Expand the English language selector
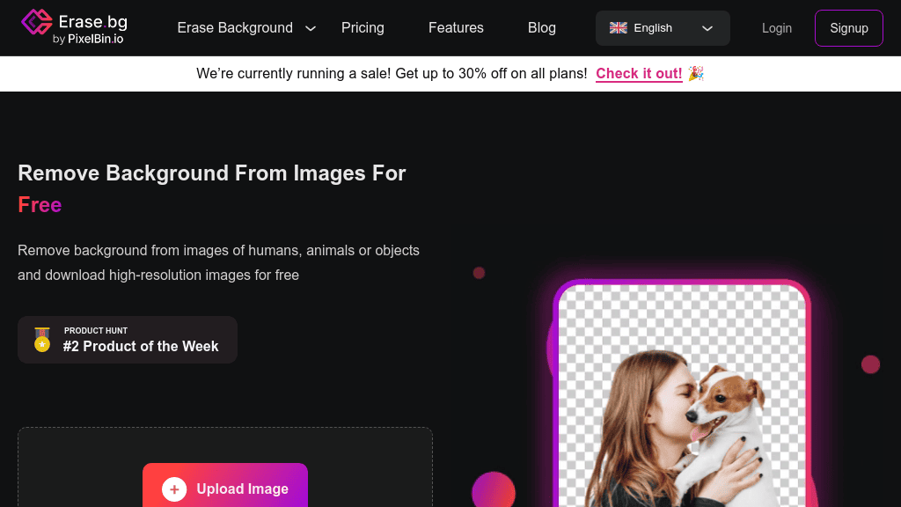This screenshot has height=507, width=901. coord(662,27)
